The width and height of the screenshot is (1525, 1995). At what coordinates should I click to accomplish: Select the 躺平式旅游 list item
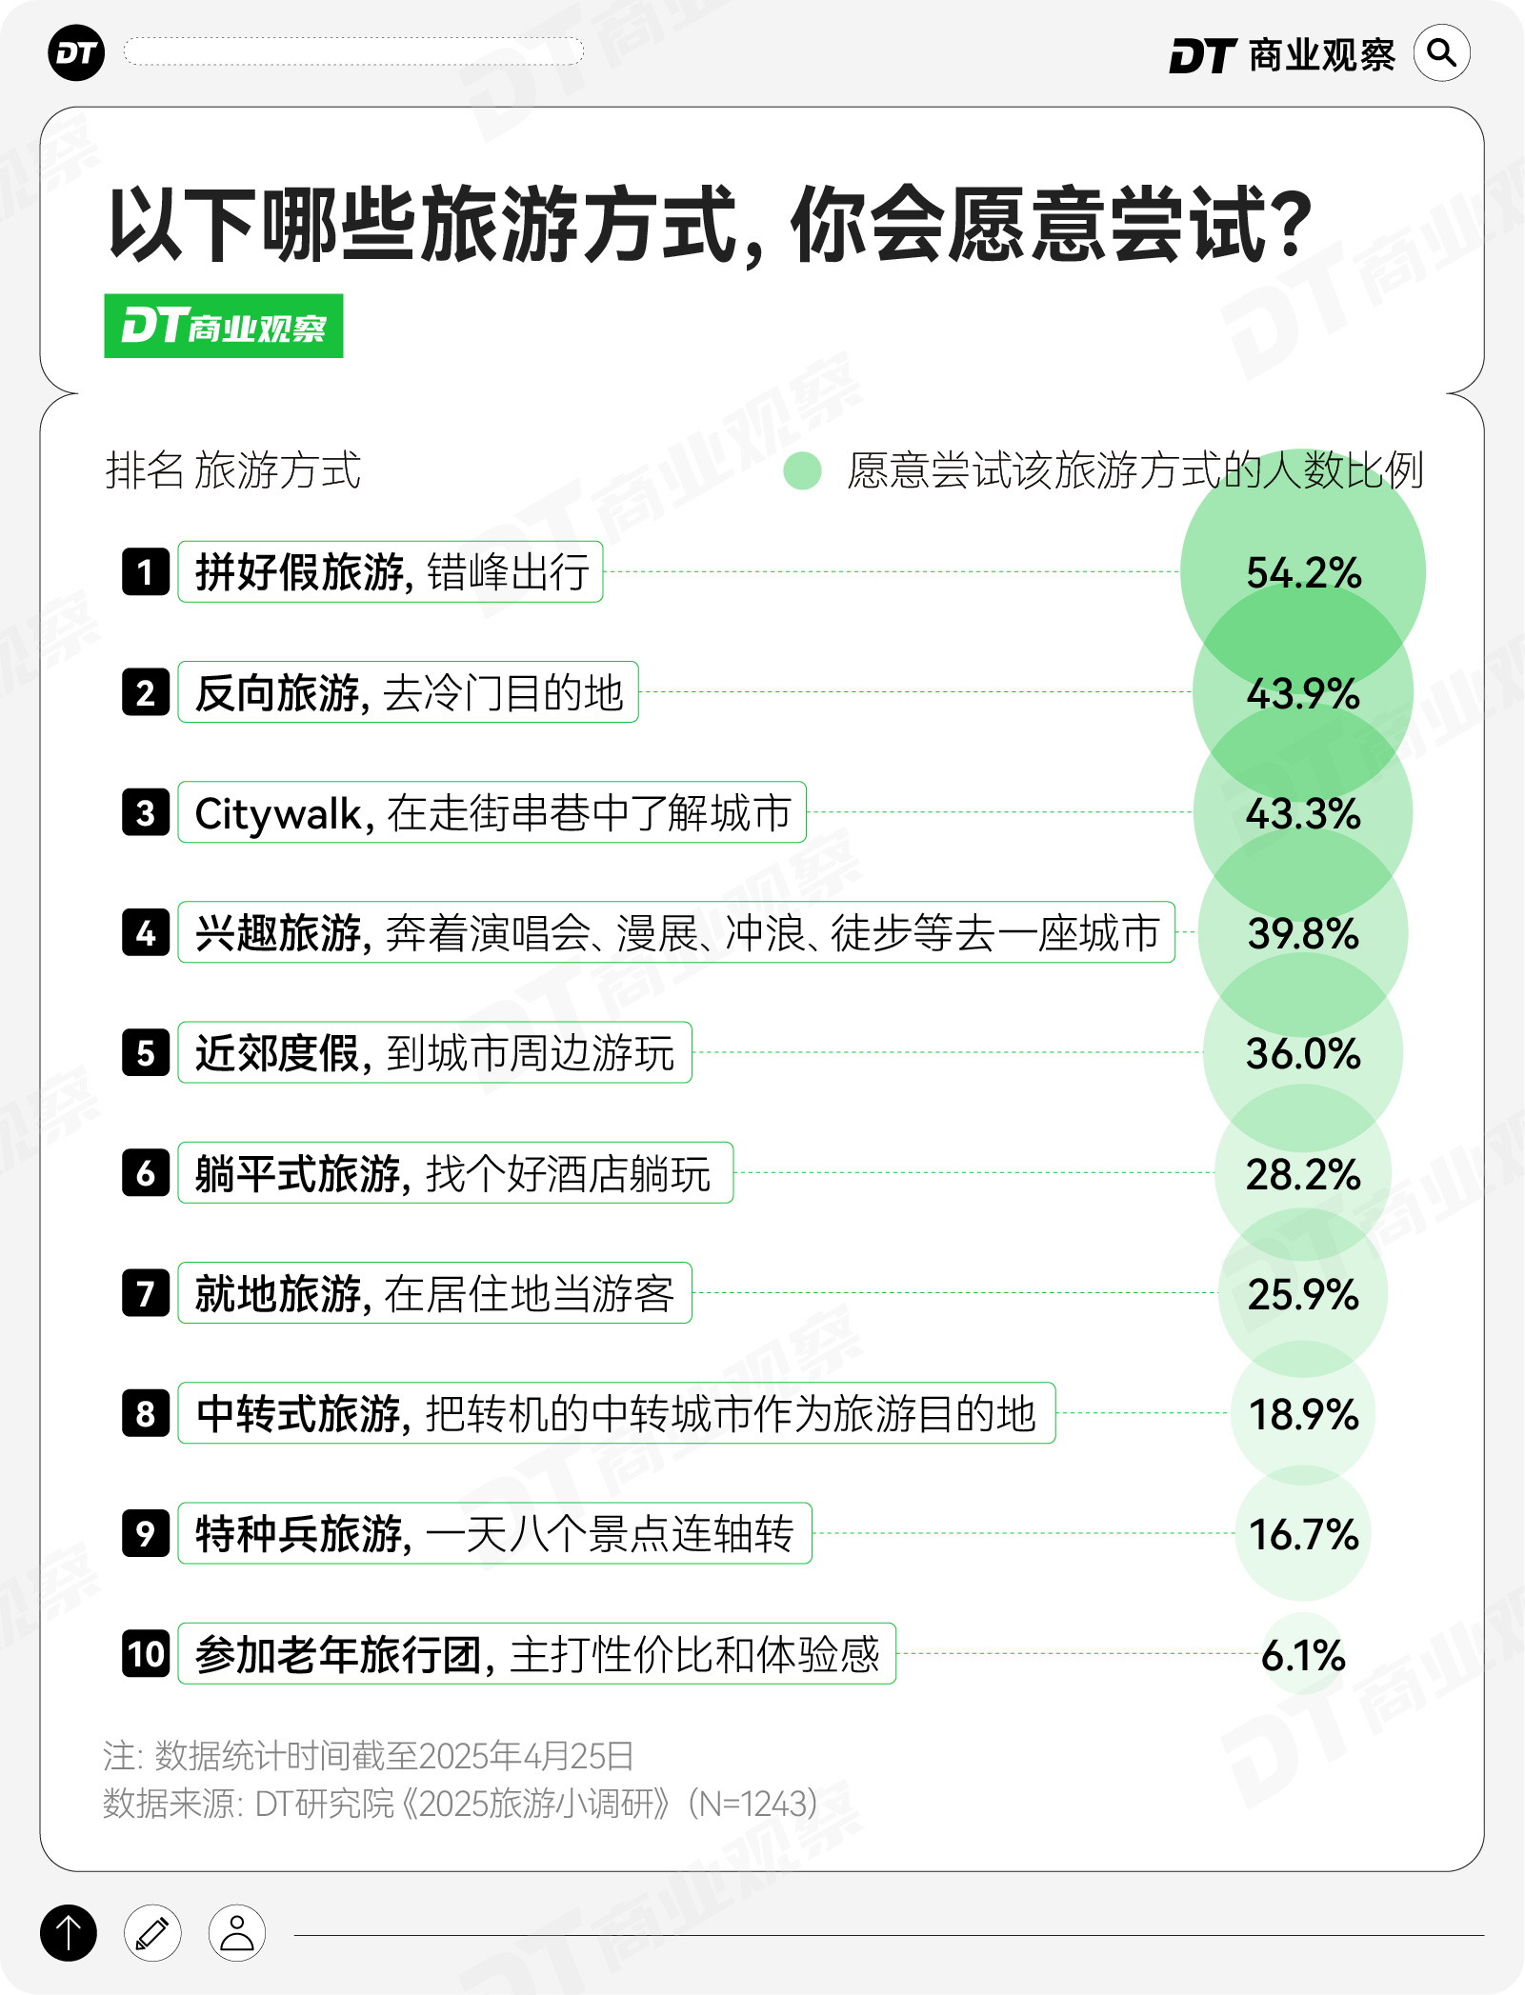(x=455, y=1173)
